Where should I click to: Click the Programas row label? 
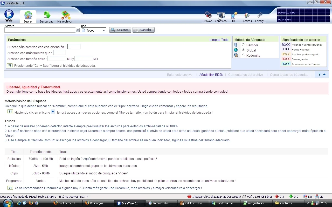(14, 181)
